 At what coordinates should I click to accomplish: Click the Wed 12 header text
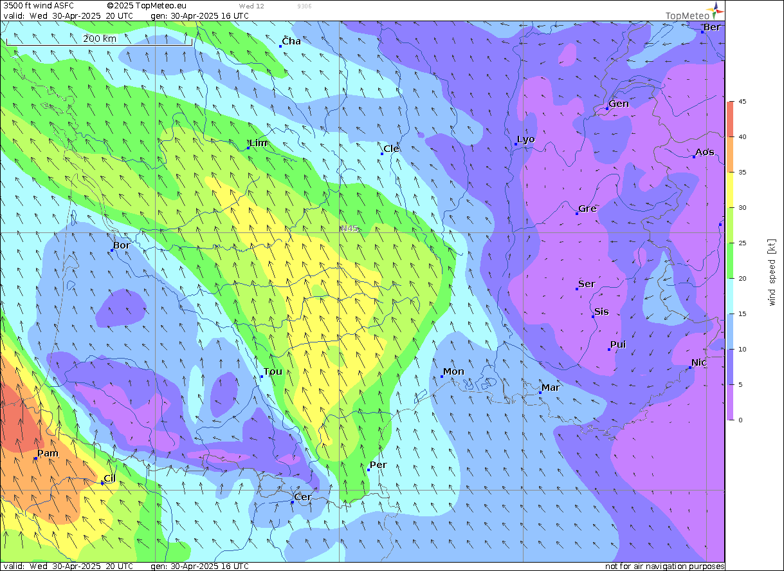pyautogui.click(x=251, y=6)
